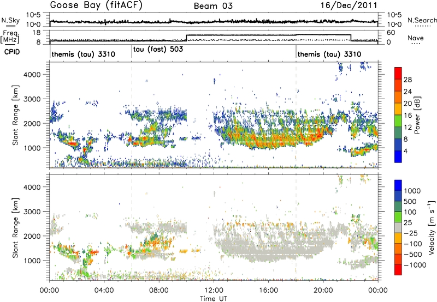Click the 'Beam 03' label
The height and width of the screenshot is (302, 437).
[x=213, y=6]
